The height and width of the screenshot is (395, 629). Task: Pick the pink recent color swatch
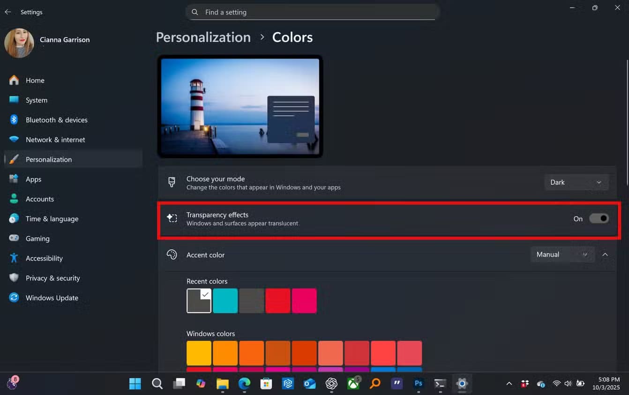pyautogui.click(x=304, y=300)
